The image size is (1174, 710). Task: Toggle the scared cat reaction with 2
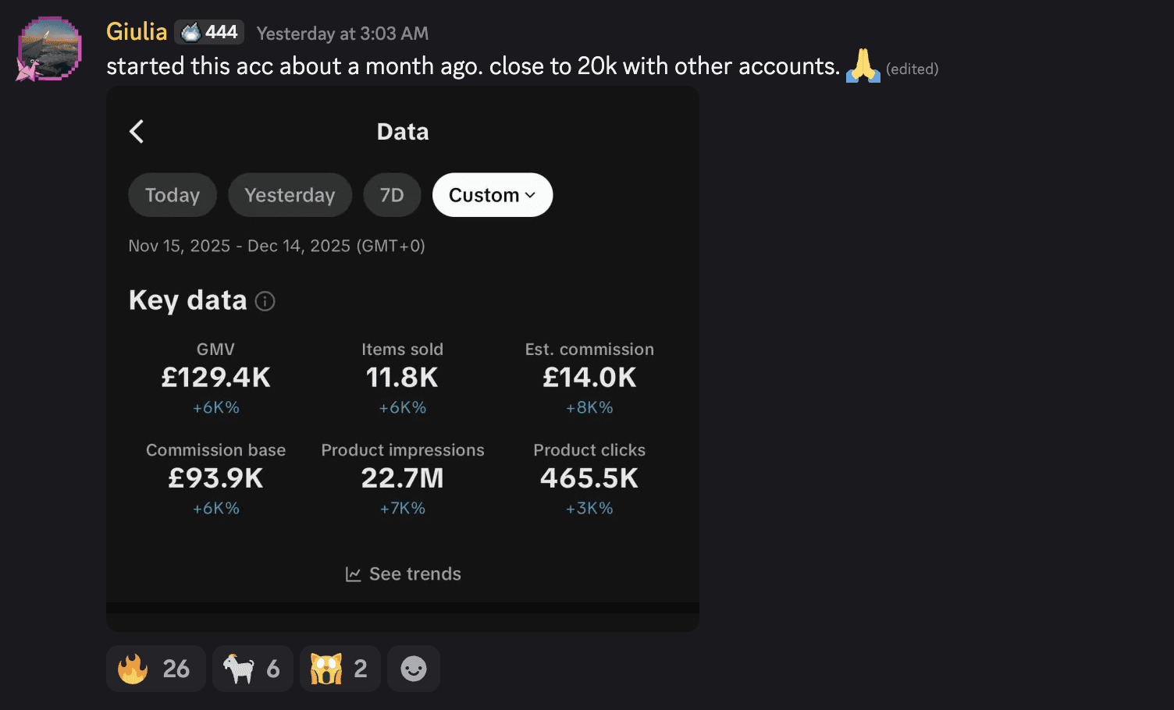pyautogui.click(x=340, y=669)
